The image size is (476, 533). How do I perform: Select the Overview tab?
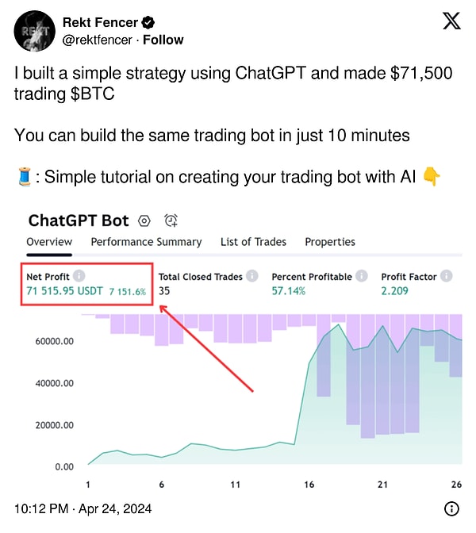point(49,242)
